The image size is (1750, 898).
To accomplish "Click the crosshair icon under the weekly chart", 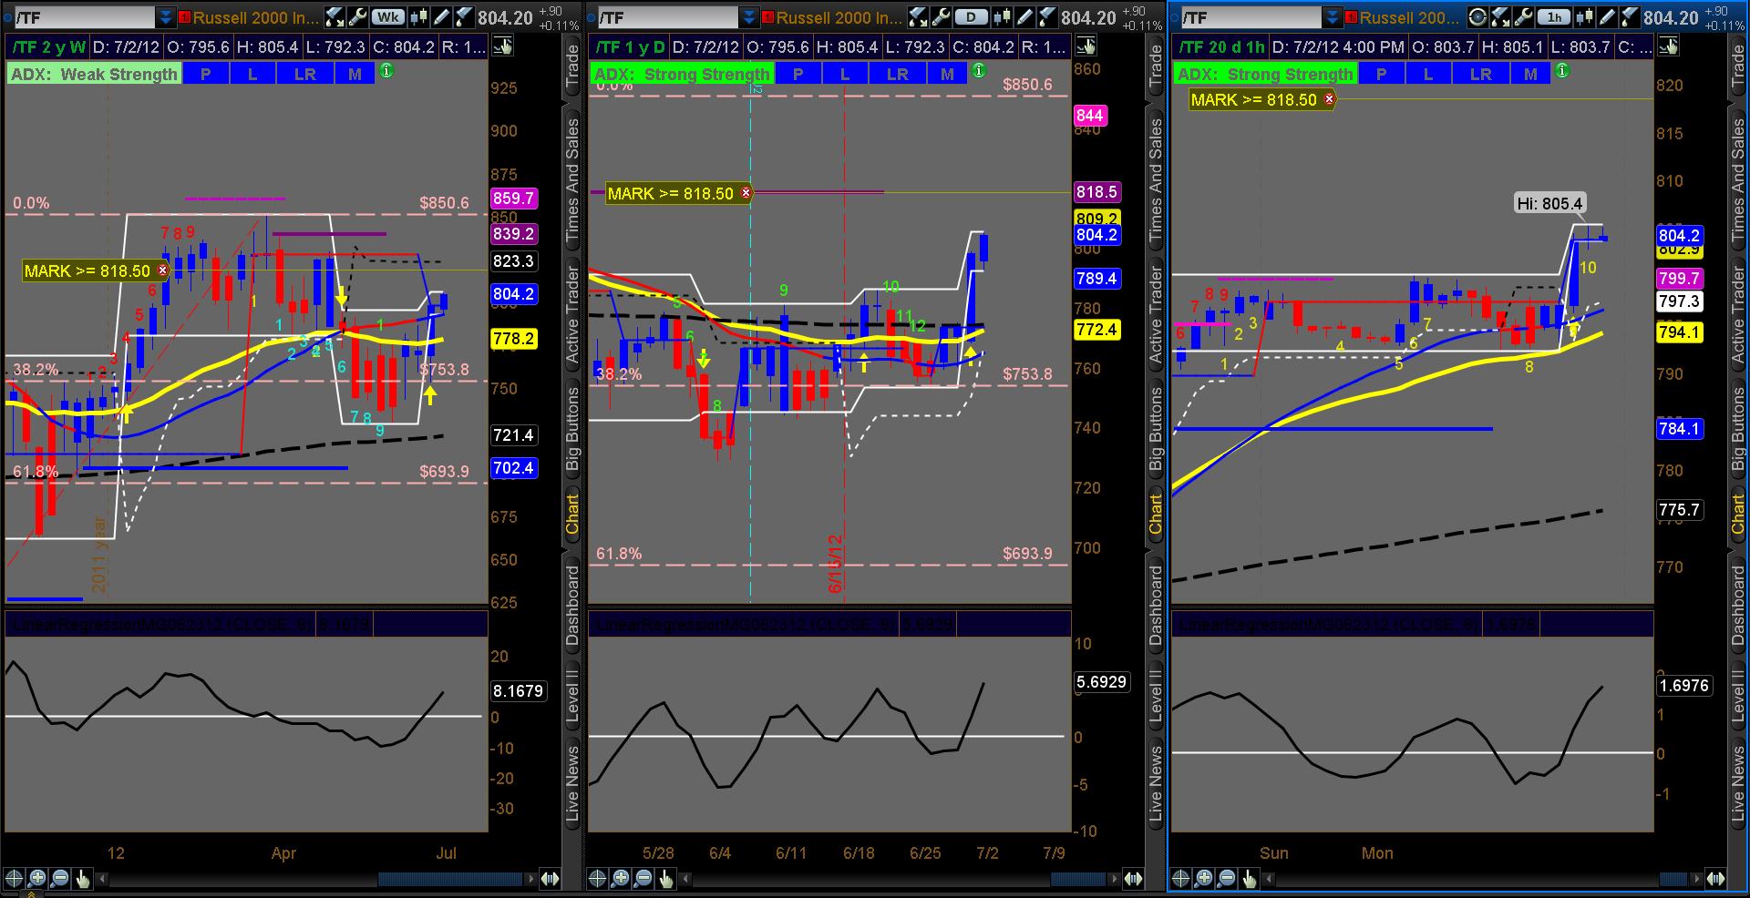I will [14, 879].
